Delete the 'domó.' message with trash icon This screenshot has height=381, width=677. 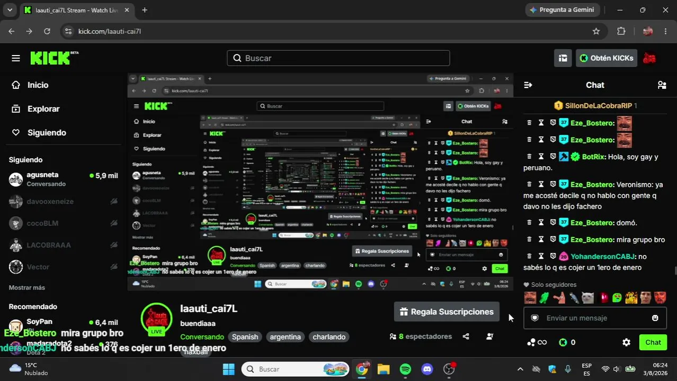coord(529,223)
